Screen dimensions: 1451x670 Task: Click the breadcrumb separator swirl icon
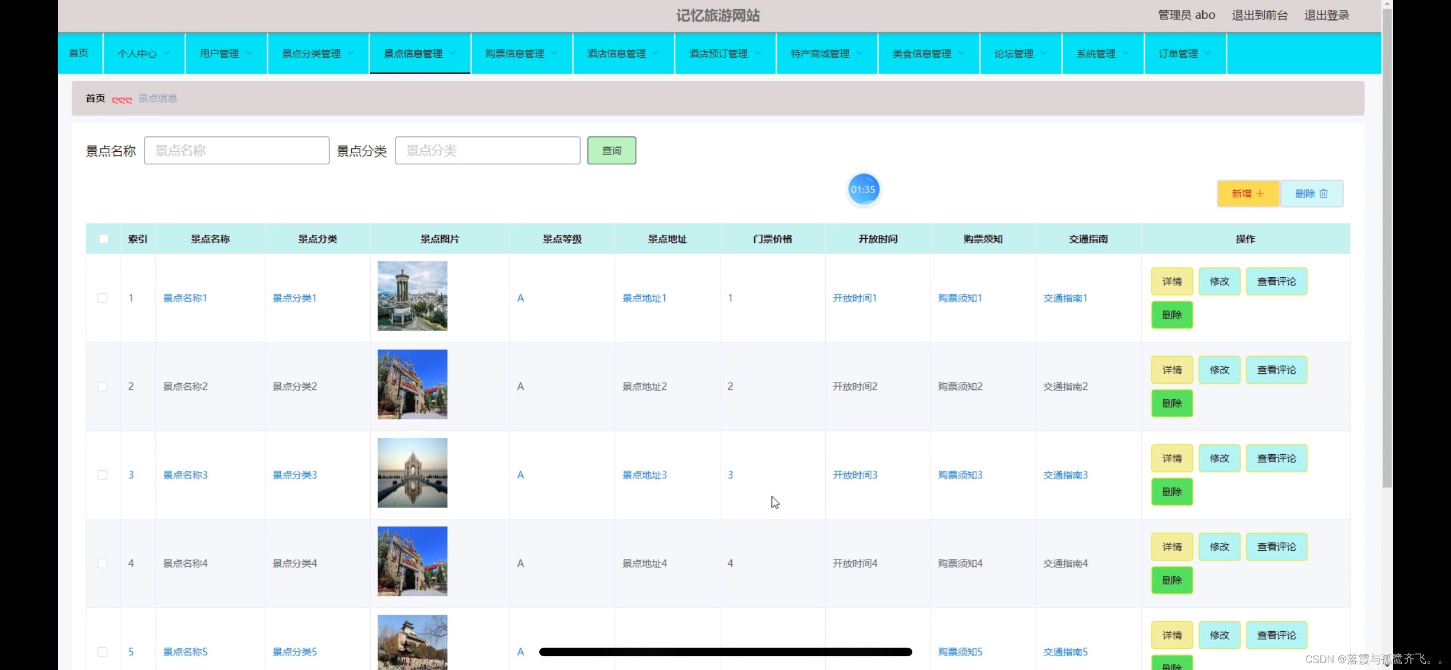pyautogui.click(x=121, y=100)
